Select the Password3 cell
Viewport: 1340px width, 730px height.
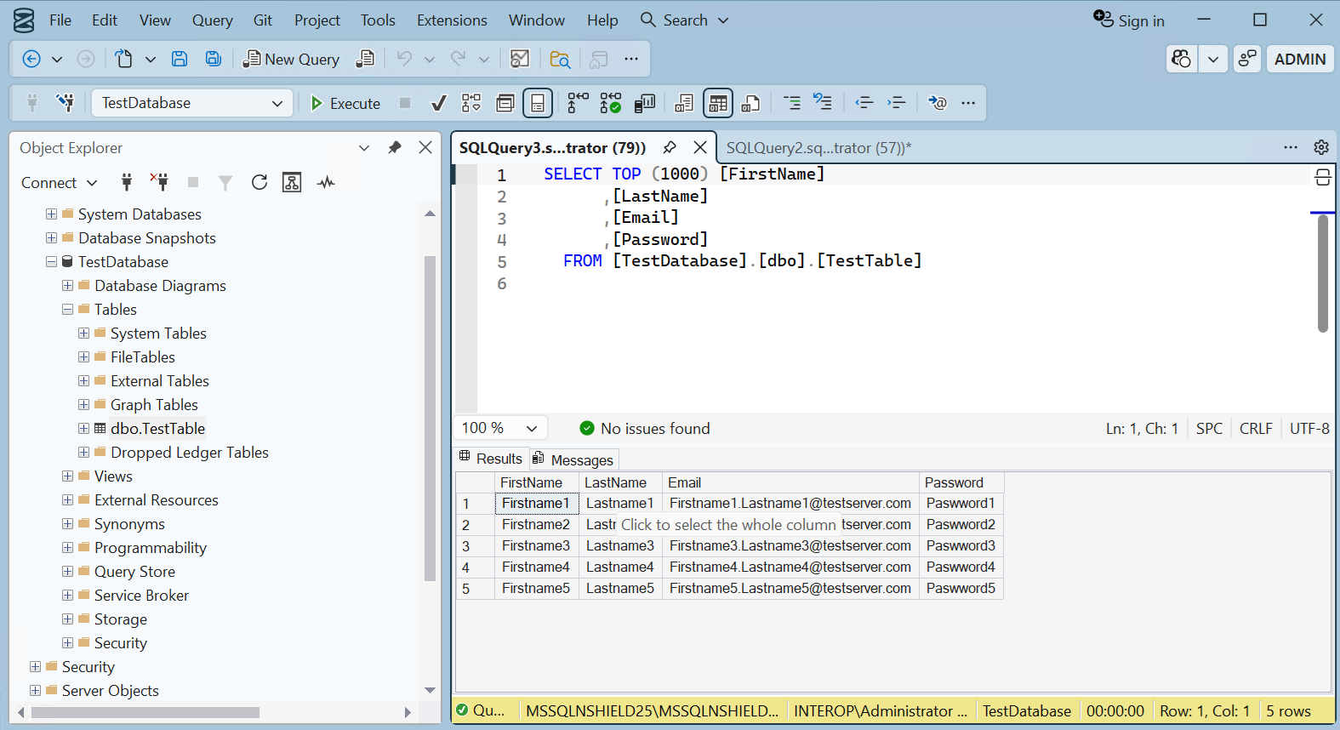pyautogui.click(x=961, y=545)
